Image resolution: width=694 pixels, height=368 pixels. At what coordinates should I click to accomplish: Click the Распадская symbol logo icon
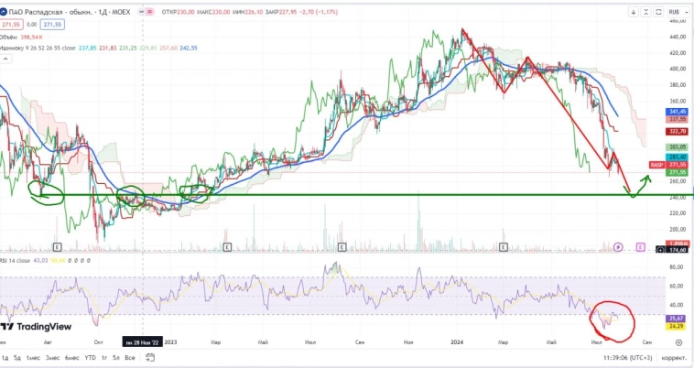coord(3,12)
